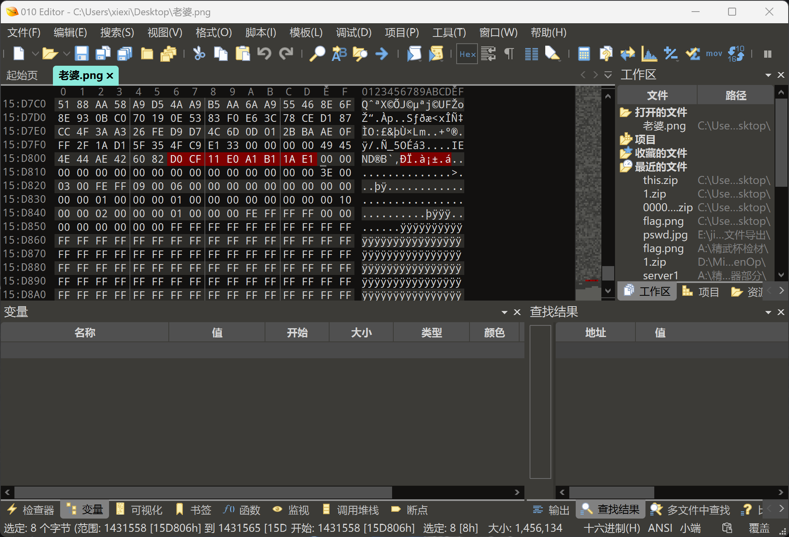Run script with the white scroll icon
This screenshot has height=537, width=789.
tap(414, 53)
